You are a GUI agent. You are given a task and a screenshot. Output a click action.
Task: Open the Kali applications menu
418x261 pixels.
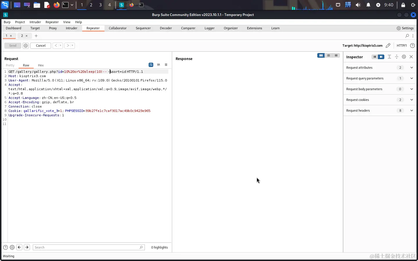click(5, 5)
